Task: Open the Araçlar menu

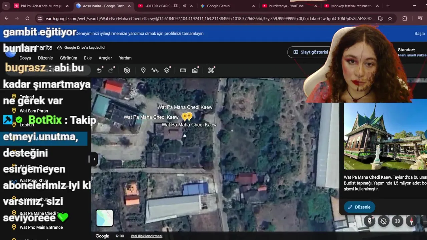Action: 105,58
